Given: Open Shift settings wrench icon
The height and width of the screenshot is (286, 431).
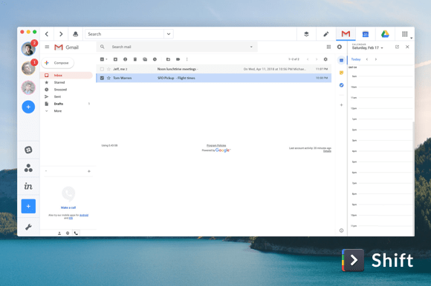Looking at the screenshot, I should click(x=28, y=227).
